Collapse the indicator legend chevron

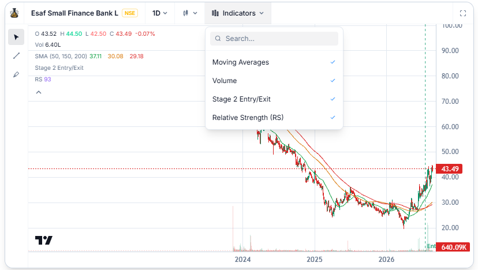[39, 92]
